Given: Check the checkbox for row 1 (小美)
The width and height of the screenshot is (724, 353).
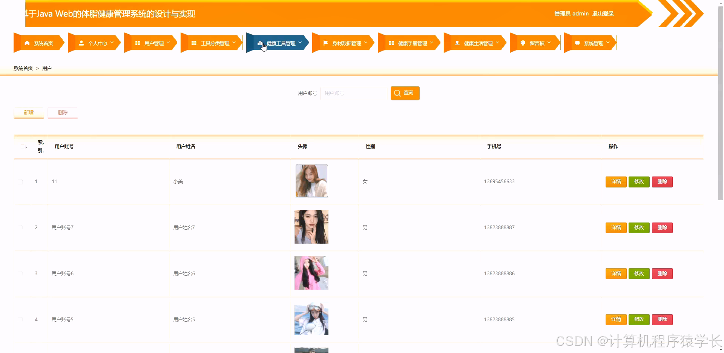Looking at the screenshot, I should [x=20, y=182].
